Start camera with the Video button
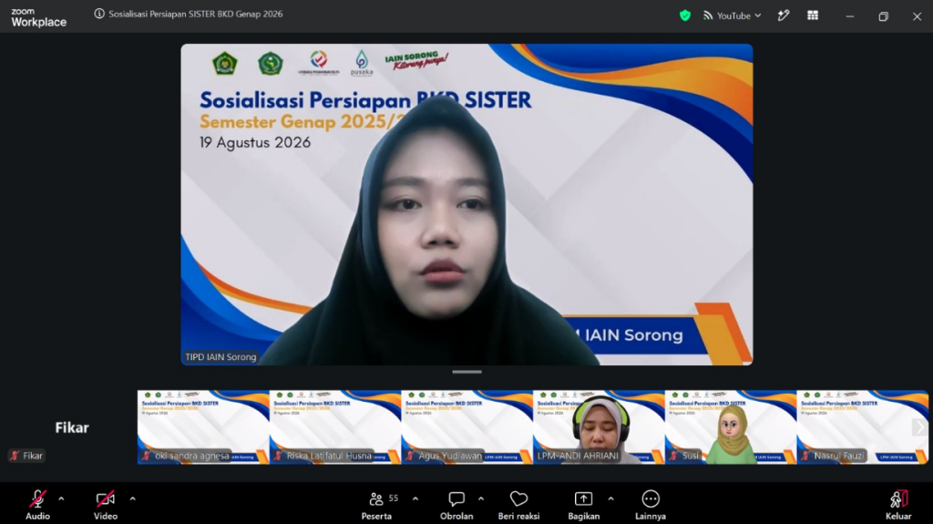Screen dimensions: 933x524 tap(106, 504)
